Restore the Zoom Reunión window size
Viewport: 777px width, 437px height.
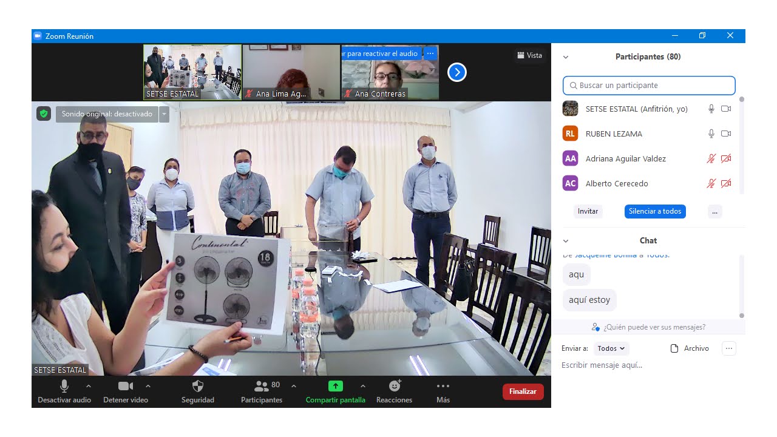tap(702, 36)
